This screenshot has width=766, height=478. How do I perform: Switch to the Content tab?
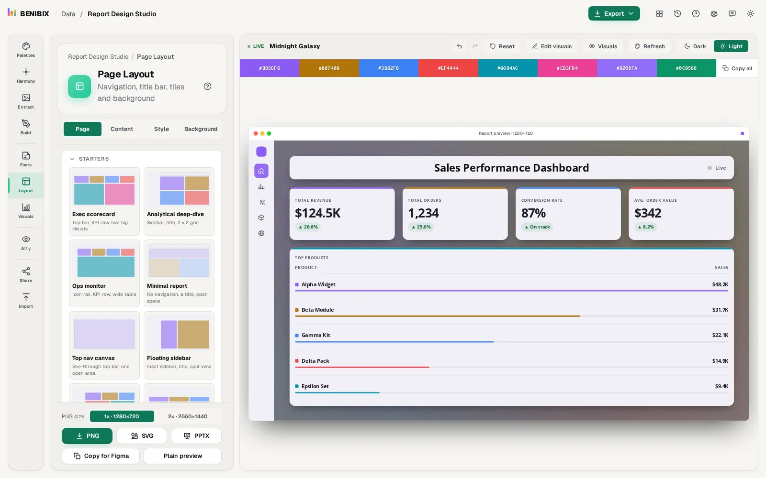point(122,129)
